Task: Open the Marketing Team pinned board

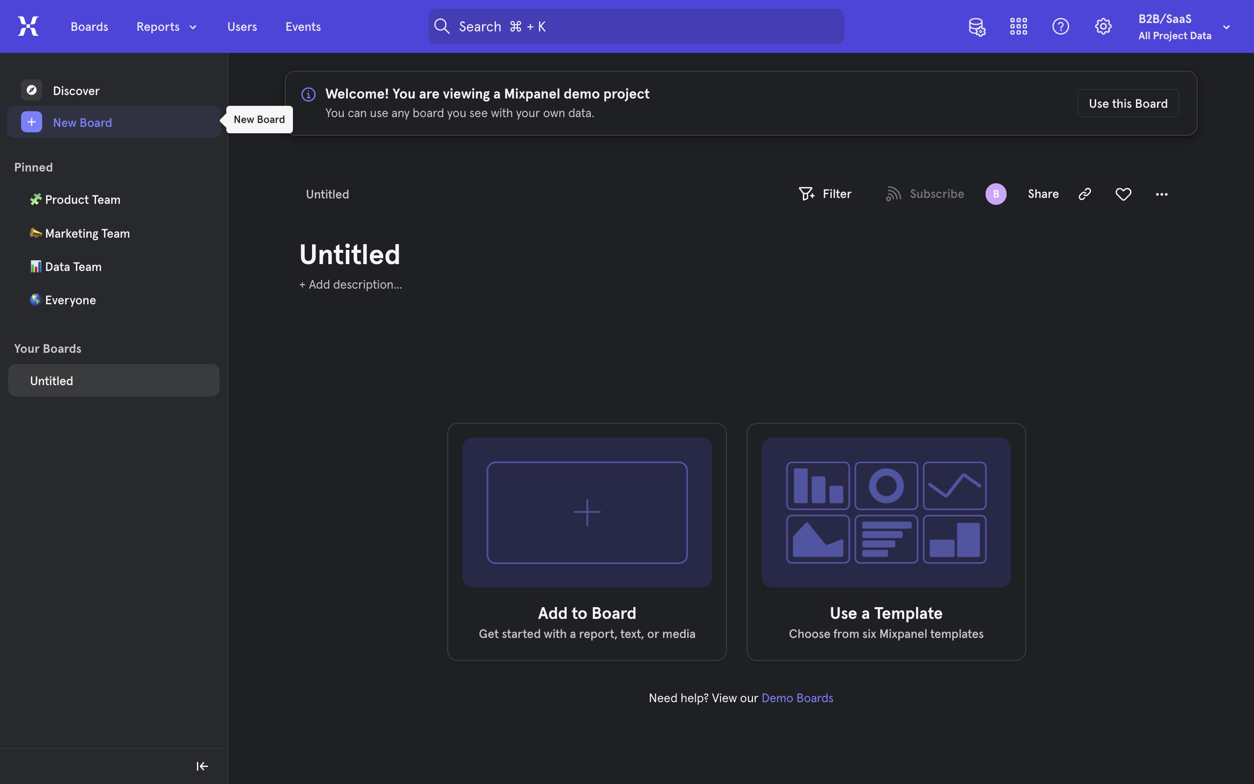Action: [x=79, y=233]
